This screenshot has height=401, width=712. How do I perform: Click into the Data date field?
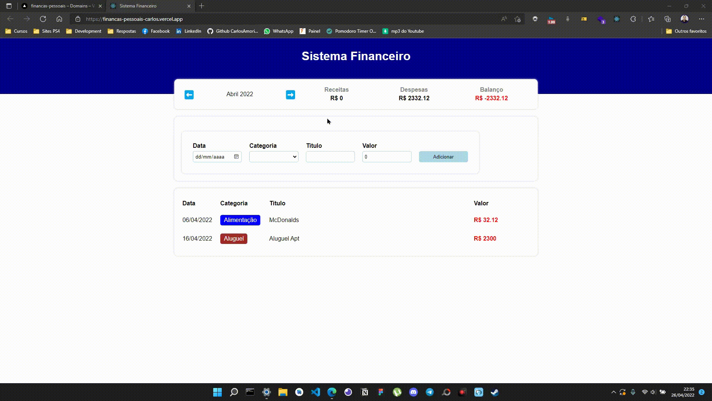[217, 157]
